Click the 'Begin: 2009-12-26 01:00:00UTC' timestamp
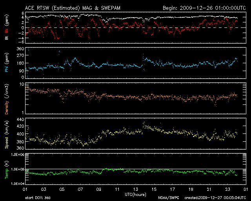Viewport: 251px width, 201px height. click(204, 8)
